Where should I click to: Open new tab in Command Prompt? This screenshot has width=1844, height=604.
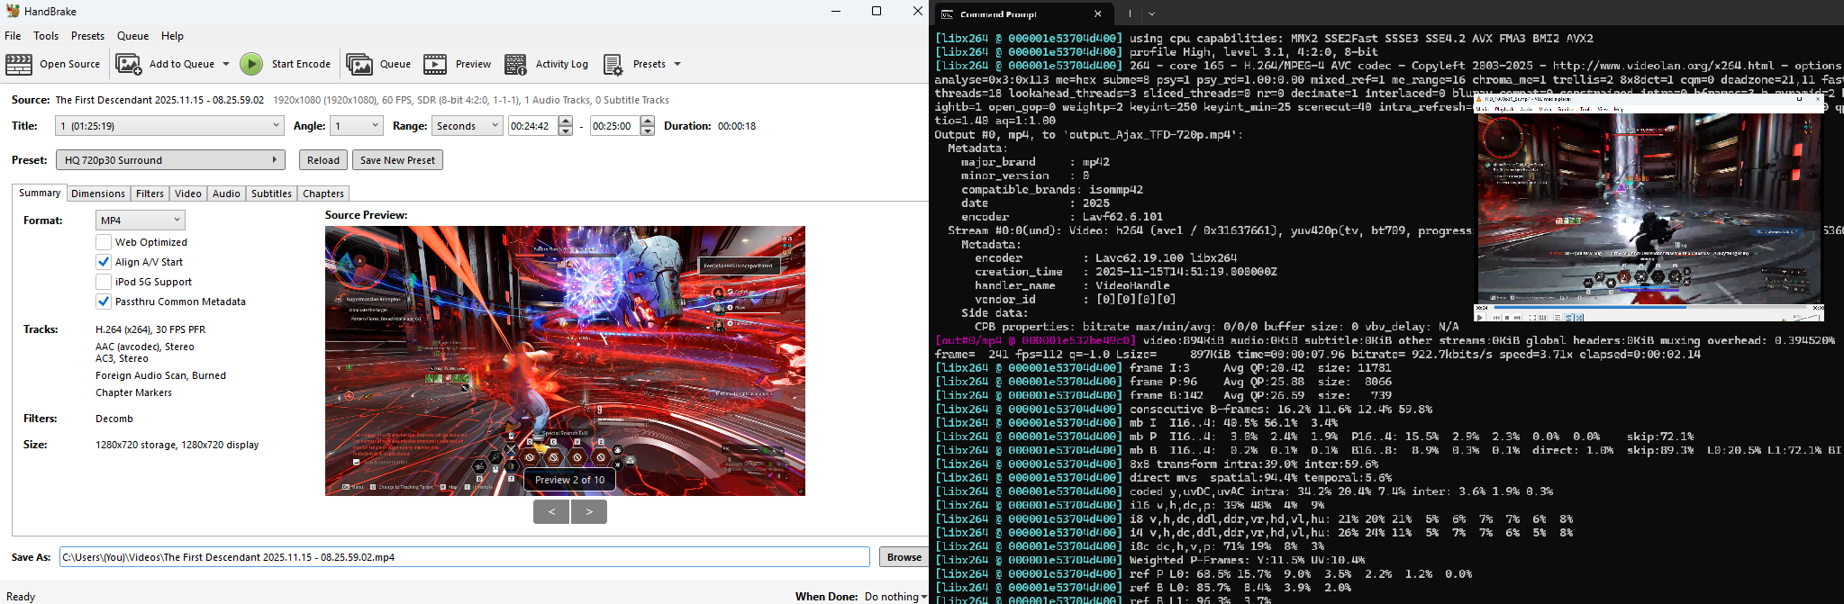pos(1130,14)
